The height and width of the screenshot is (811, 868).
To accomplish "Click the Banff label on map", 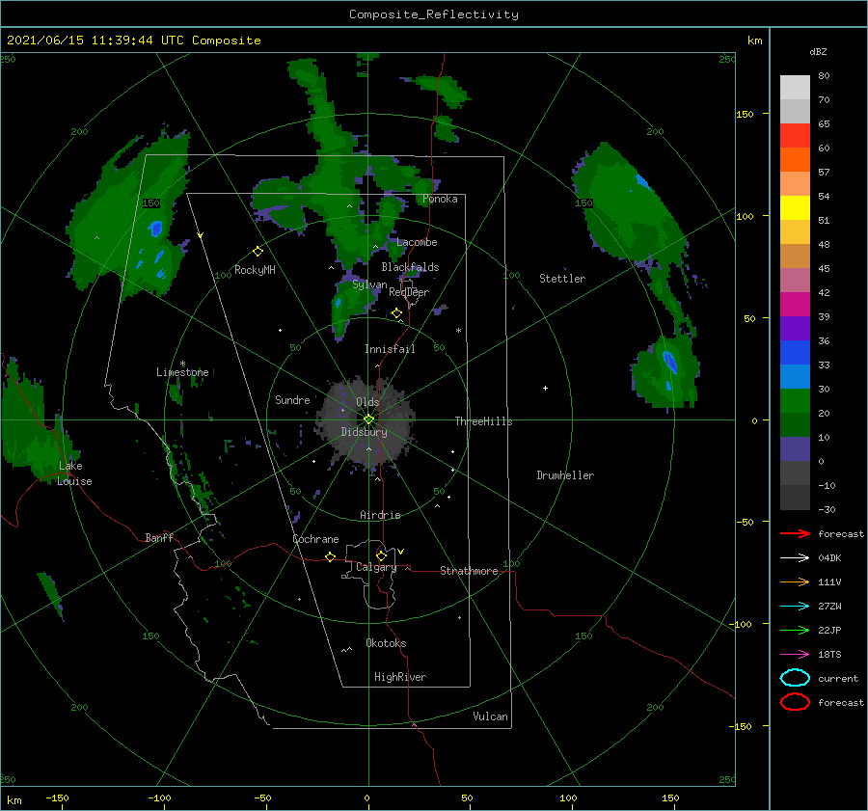I will tap(159, 538).
